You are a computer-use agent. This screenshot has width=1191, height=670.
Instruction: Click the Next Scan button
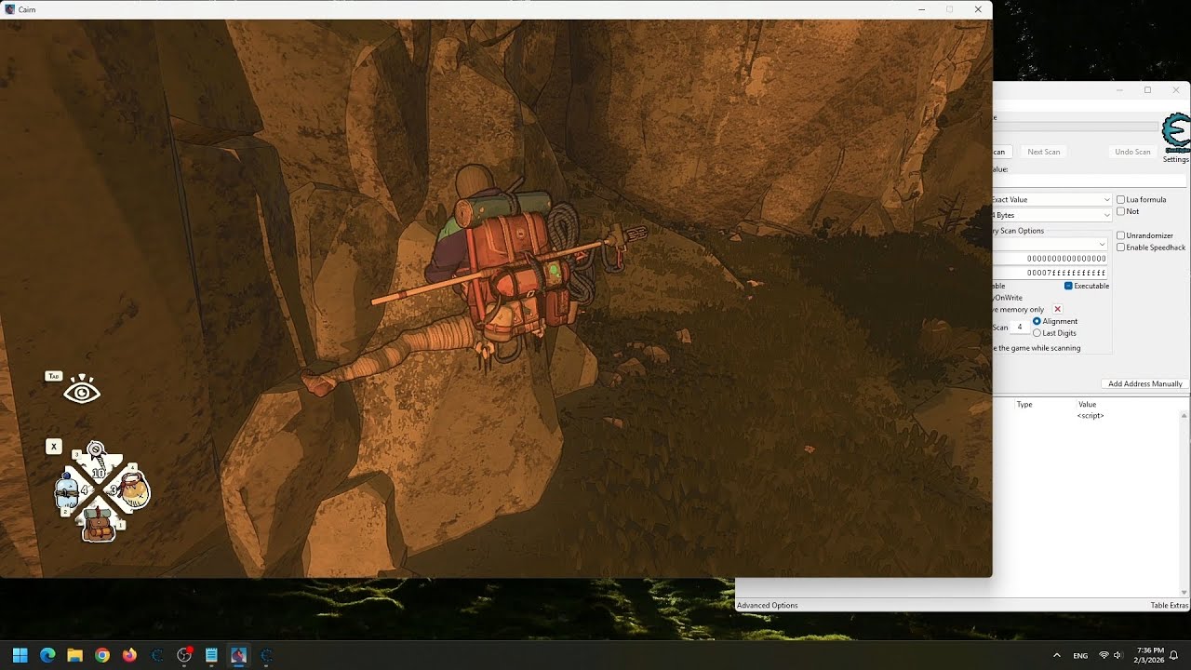[x=1043, y=152]
